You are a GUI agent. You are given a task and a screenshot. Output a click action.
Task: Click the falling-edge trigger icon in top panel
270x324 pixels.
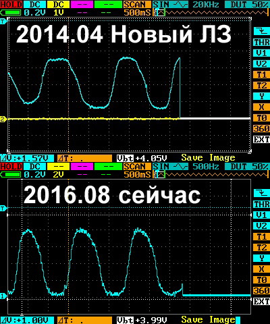coord(261,31)
